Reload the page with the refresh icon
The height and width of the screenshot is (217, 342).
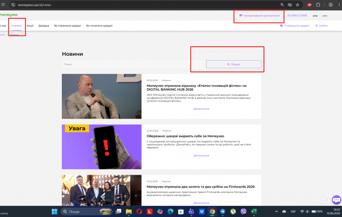(3, 4)
